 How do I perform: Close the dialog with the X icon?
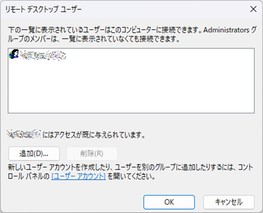(253, 9)
